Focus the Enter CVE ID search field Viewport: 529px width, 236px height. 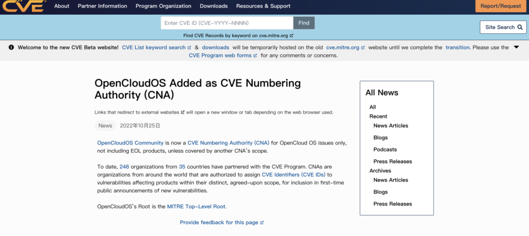coord(227,23)
